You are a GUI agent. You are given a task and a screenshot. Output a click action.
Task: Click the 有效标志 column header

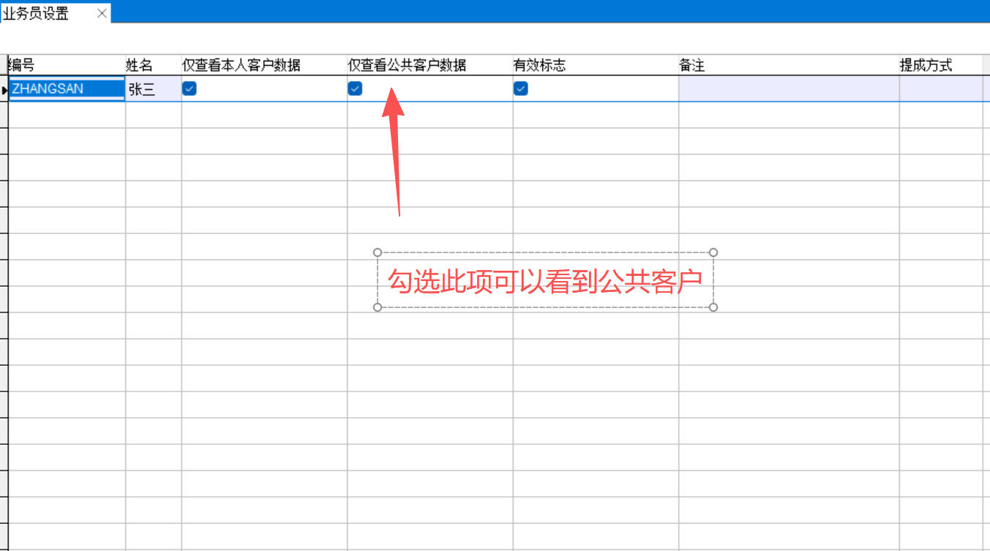(595, 65)
